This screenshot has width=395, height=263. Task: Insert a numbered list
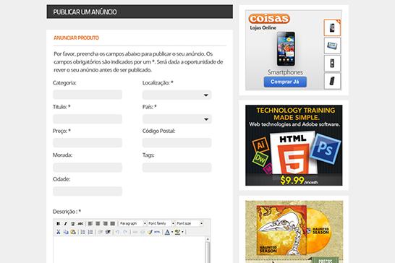pos(90,232)
